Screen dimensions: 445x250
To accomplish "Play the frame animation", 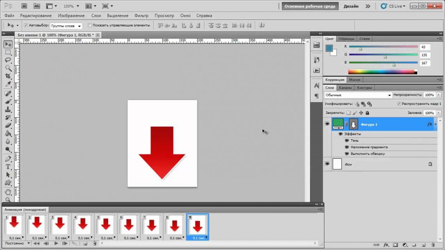I will coord(56,243).
